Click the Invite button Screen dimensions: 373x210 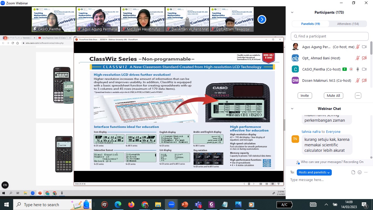[x=304, y=96]
